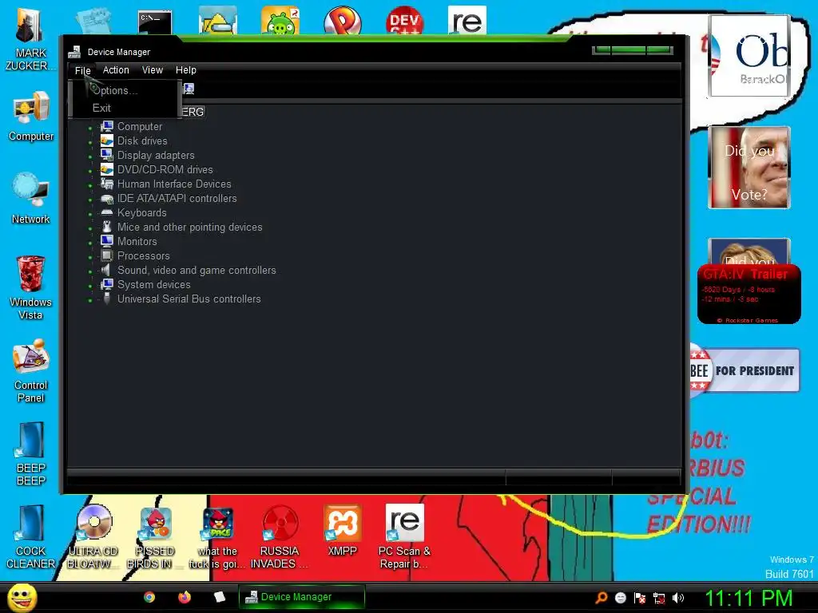
Task: Expand the DVD/CD-ROM drives tree node
Action: pos(90,171)
